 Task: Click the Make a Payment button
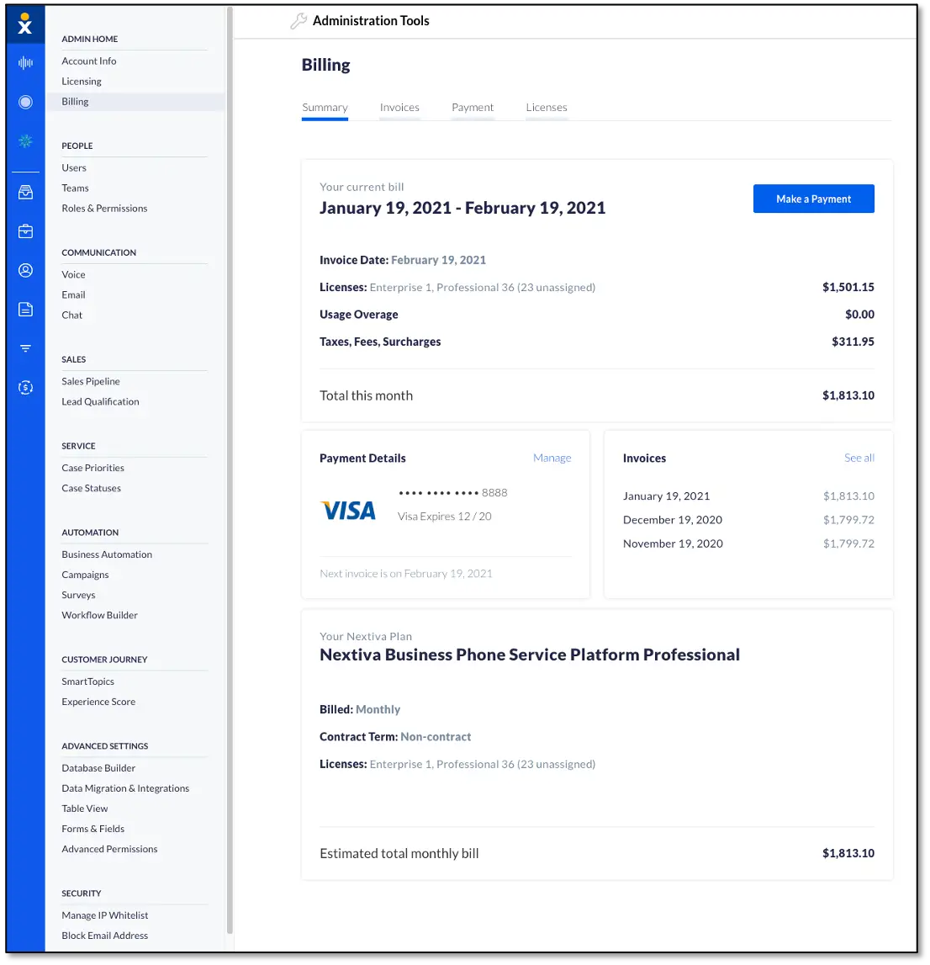tap(813, 199)
